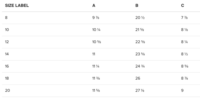Select the 20 ½ measurement in column B
Image resolution: width=200 pixels, height=101 pixels.
140,18
